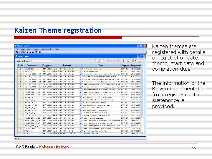The width and height of the screenshot is (212, 159).
Task: Click the Equipment column header
Action: pos(67,66)
